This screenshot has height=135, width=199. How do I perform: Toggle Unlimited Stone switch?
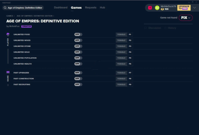(78, 46)
